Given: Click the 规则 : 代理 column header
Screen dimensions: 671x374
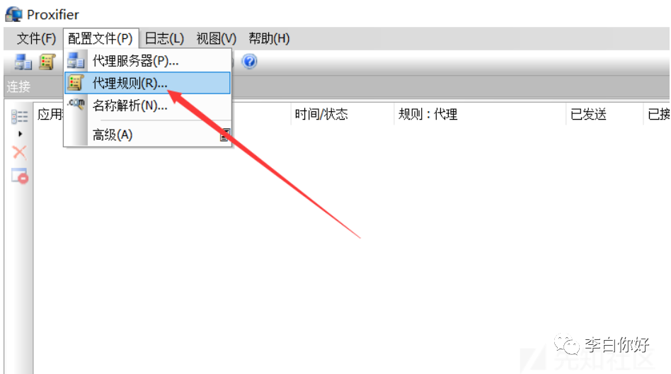Looking at the screenshot, I should point(428,114).
